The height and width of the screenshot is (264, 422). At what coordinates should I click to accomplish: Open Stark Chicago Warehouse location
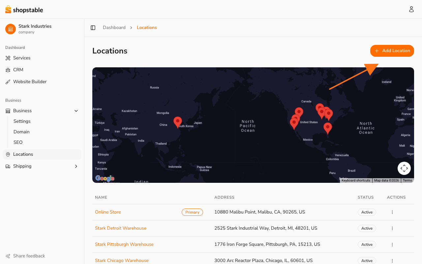122,261
